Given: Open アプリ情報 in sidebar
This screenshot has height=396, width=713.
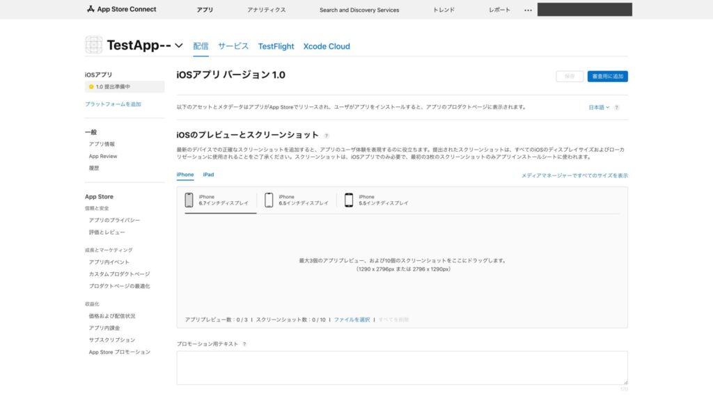Looking at the screenshot, I should click(x=102, y=144).
